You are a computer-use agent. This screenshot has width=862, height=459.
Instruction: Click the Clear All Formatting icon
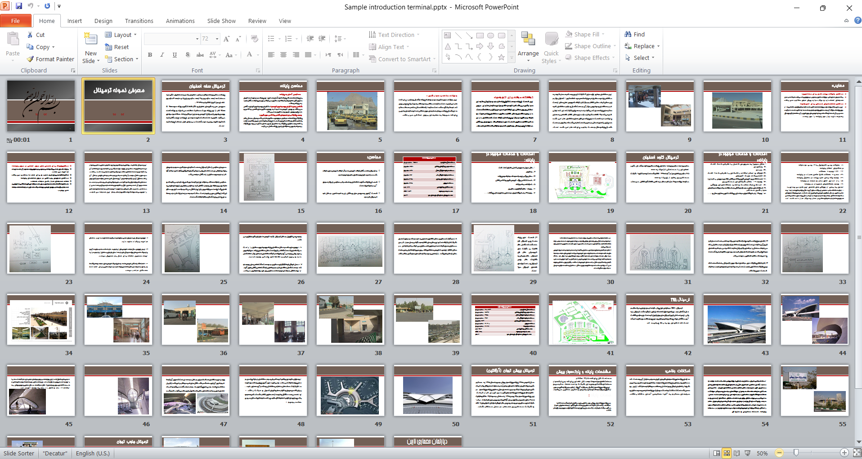(x=255, y=39)
